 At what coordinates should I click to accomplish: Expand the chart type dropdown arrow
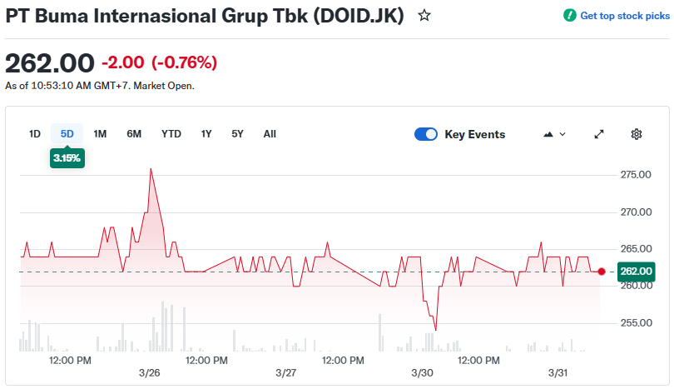(x=563, y=134)
